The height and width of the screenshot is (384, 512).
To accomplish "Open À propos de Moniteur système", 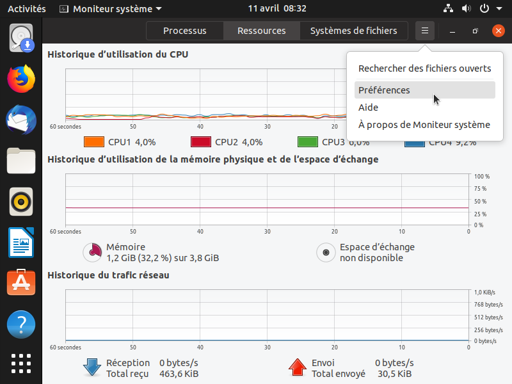I will 424,125.
